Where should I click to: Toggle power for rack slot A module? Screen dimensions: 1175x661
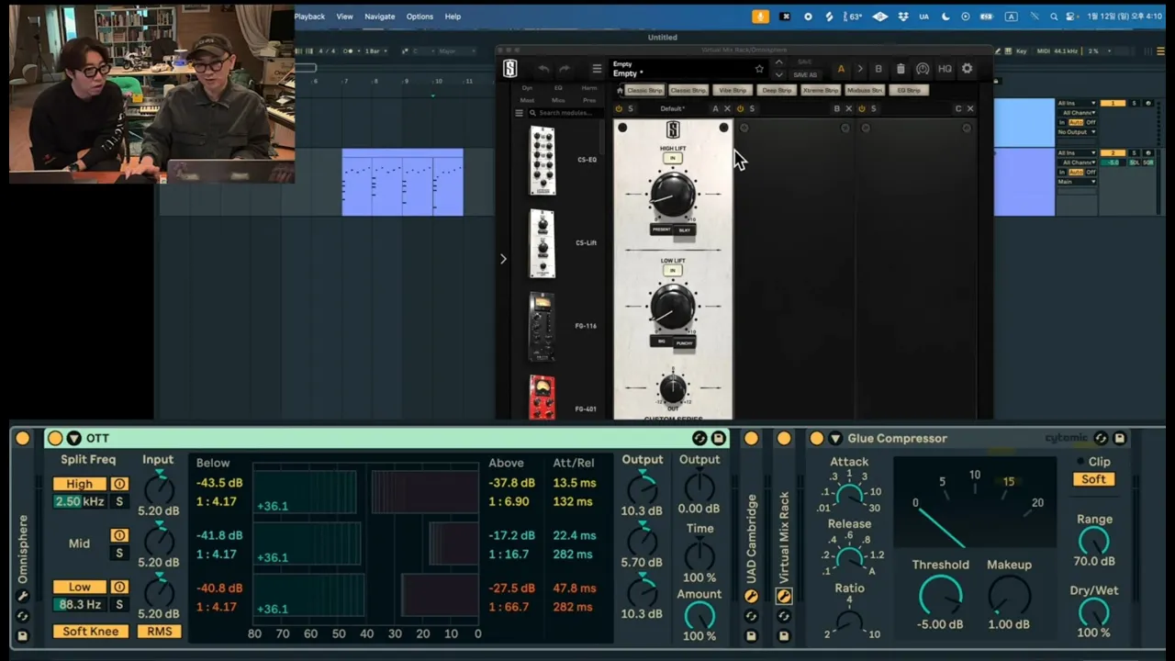(x=619, y=109)
